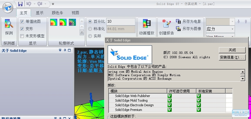
Task: Click 另存为电影 save as movie
Action: [189, 21]
